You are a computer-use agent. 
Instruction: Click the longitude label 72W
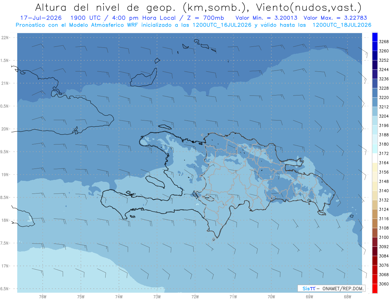195,297
